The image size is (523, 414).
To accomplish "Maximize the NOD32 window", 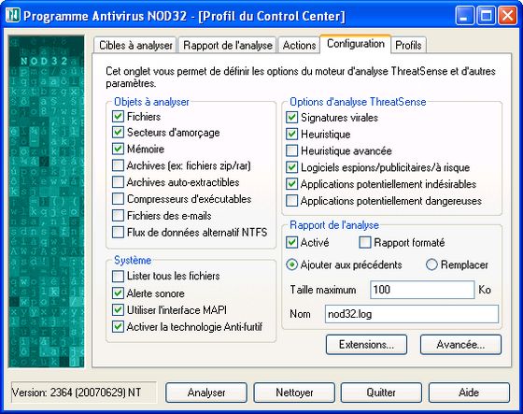I will click(486, 15).
